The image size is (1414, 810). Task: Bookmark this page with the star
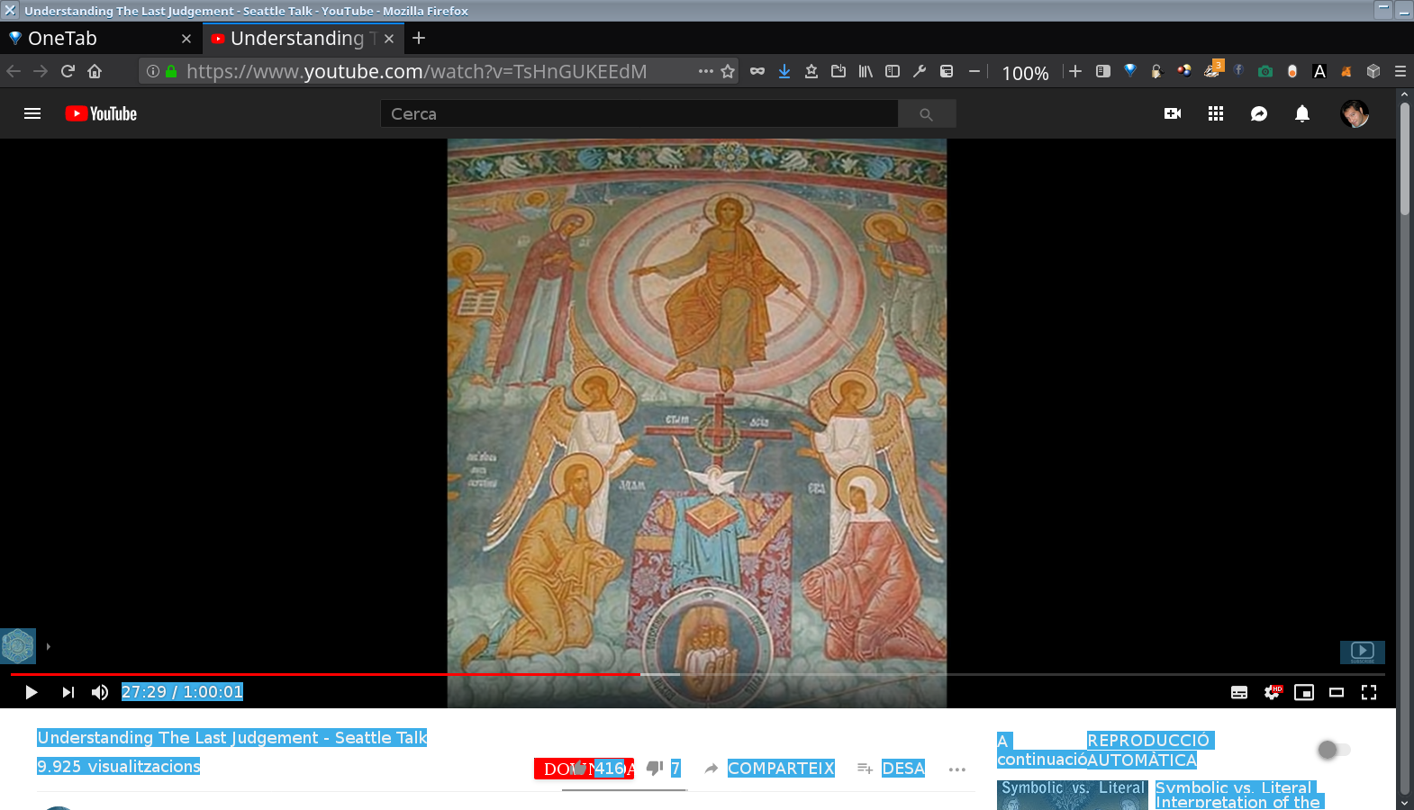click(x=728, y=71)
